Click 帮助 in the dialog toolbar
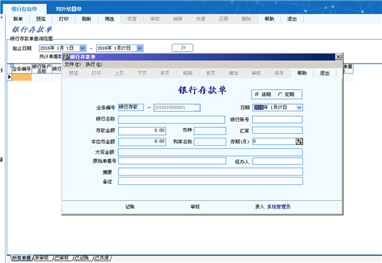Screen dimensions: 382x263 [x=302, y=74]
